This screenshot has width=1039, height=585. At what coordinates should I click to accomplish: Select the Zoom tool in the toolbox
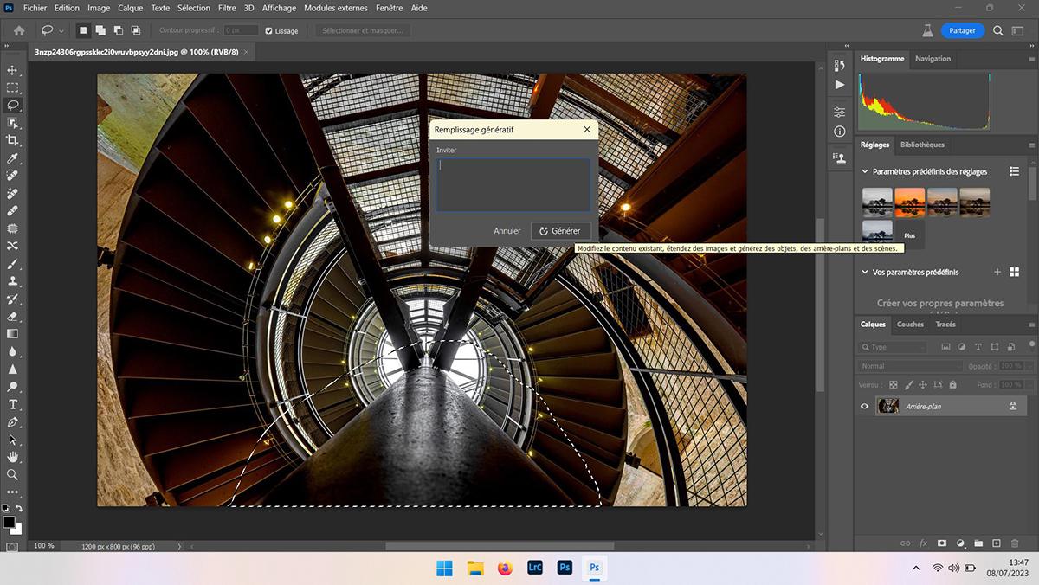pyautogui.click(x=12, y=474)
